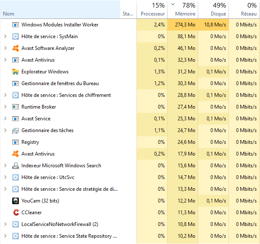Click the 2,4% processor value
This screenshot has height=244, width=260.
tap(159, 25)
